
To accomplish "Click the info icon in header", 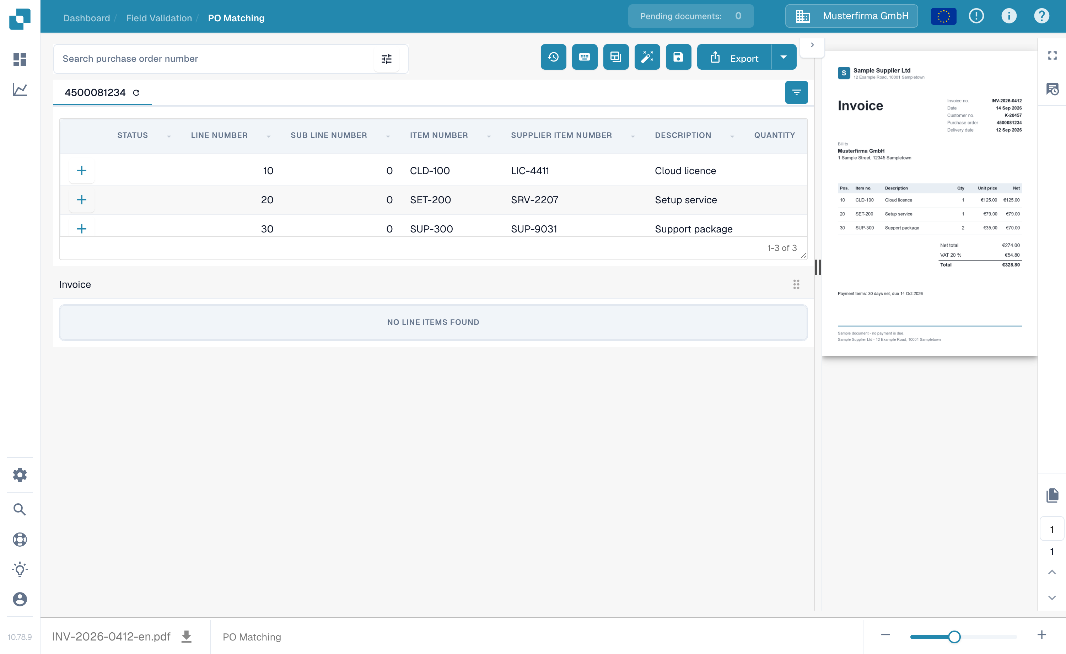I will [1009, 16].
